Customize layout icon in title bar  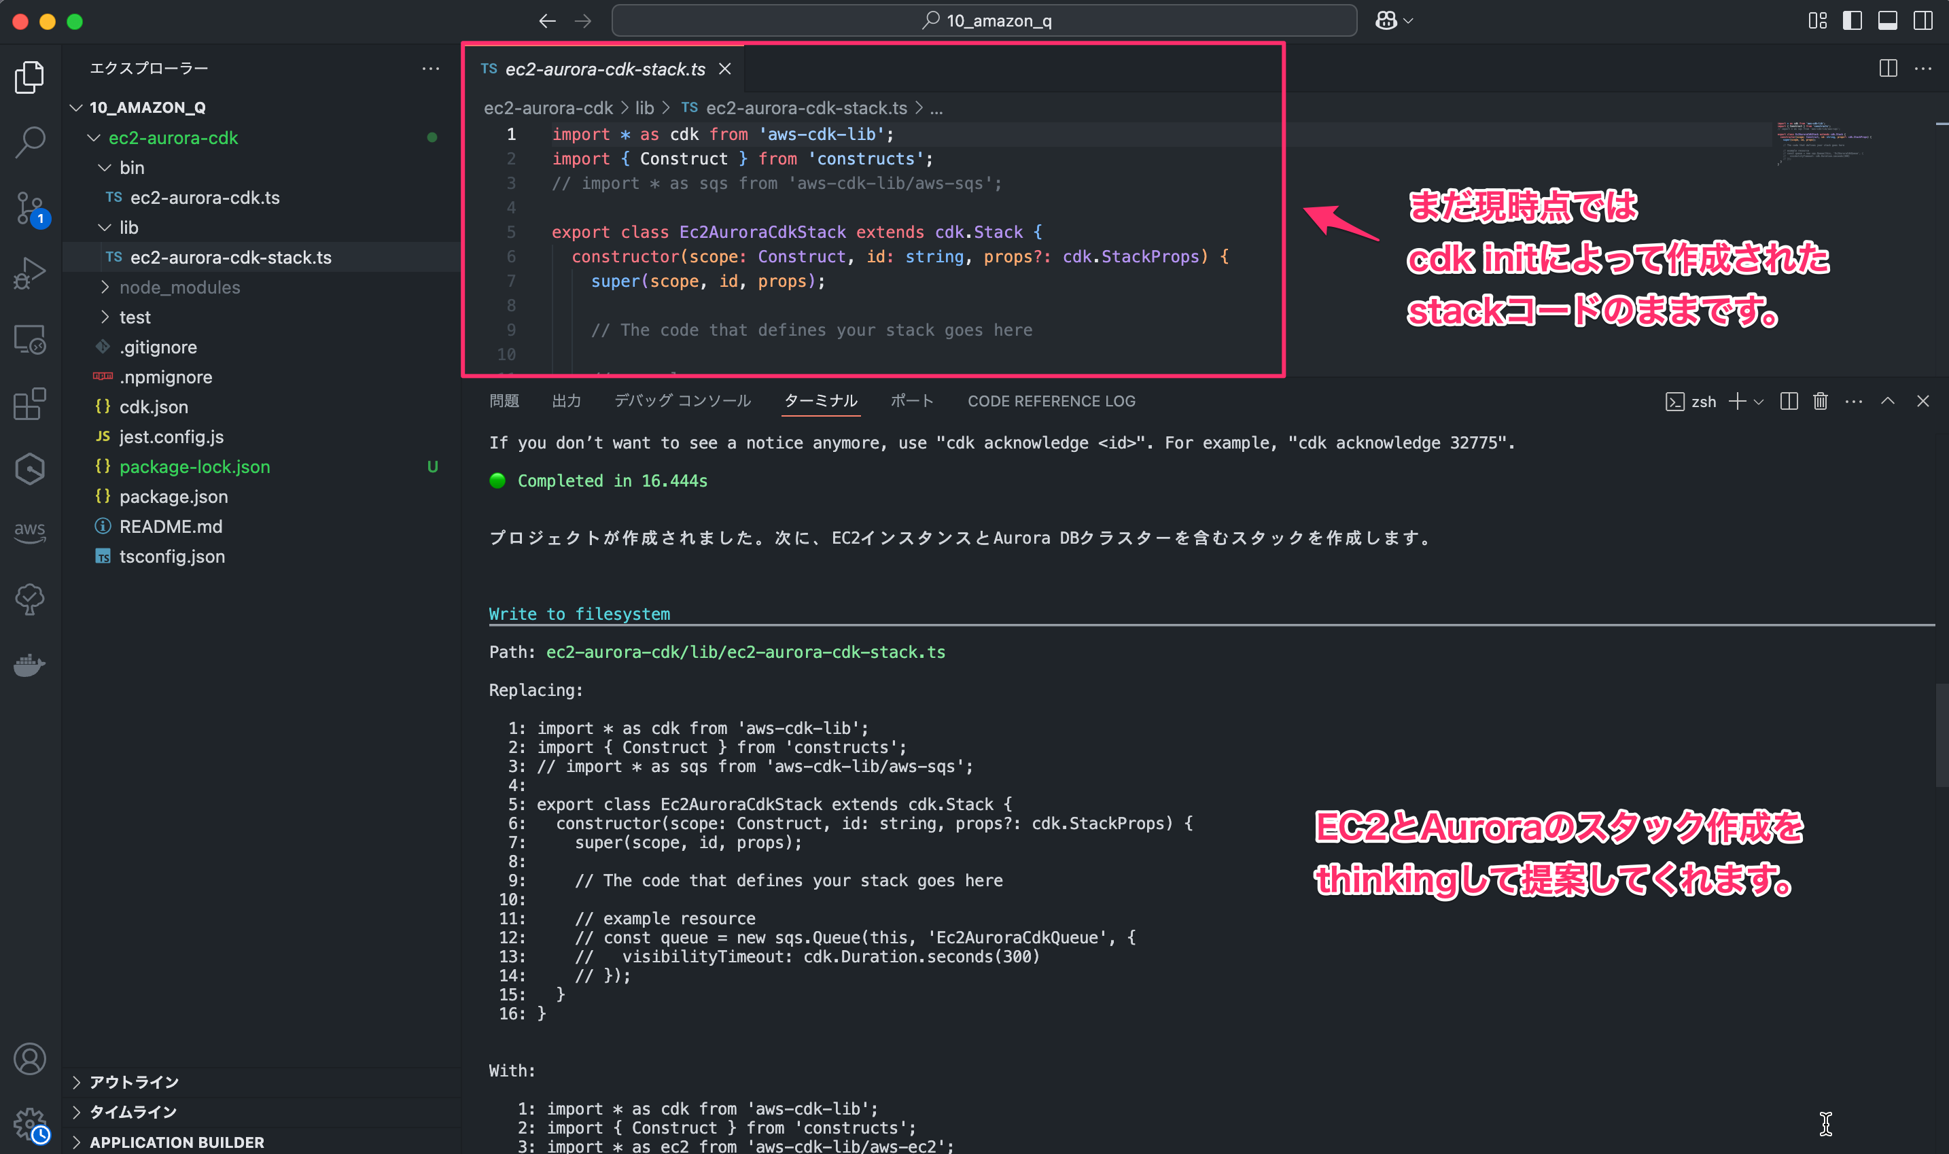(x=1818, y=21)
